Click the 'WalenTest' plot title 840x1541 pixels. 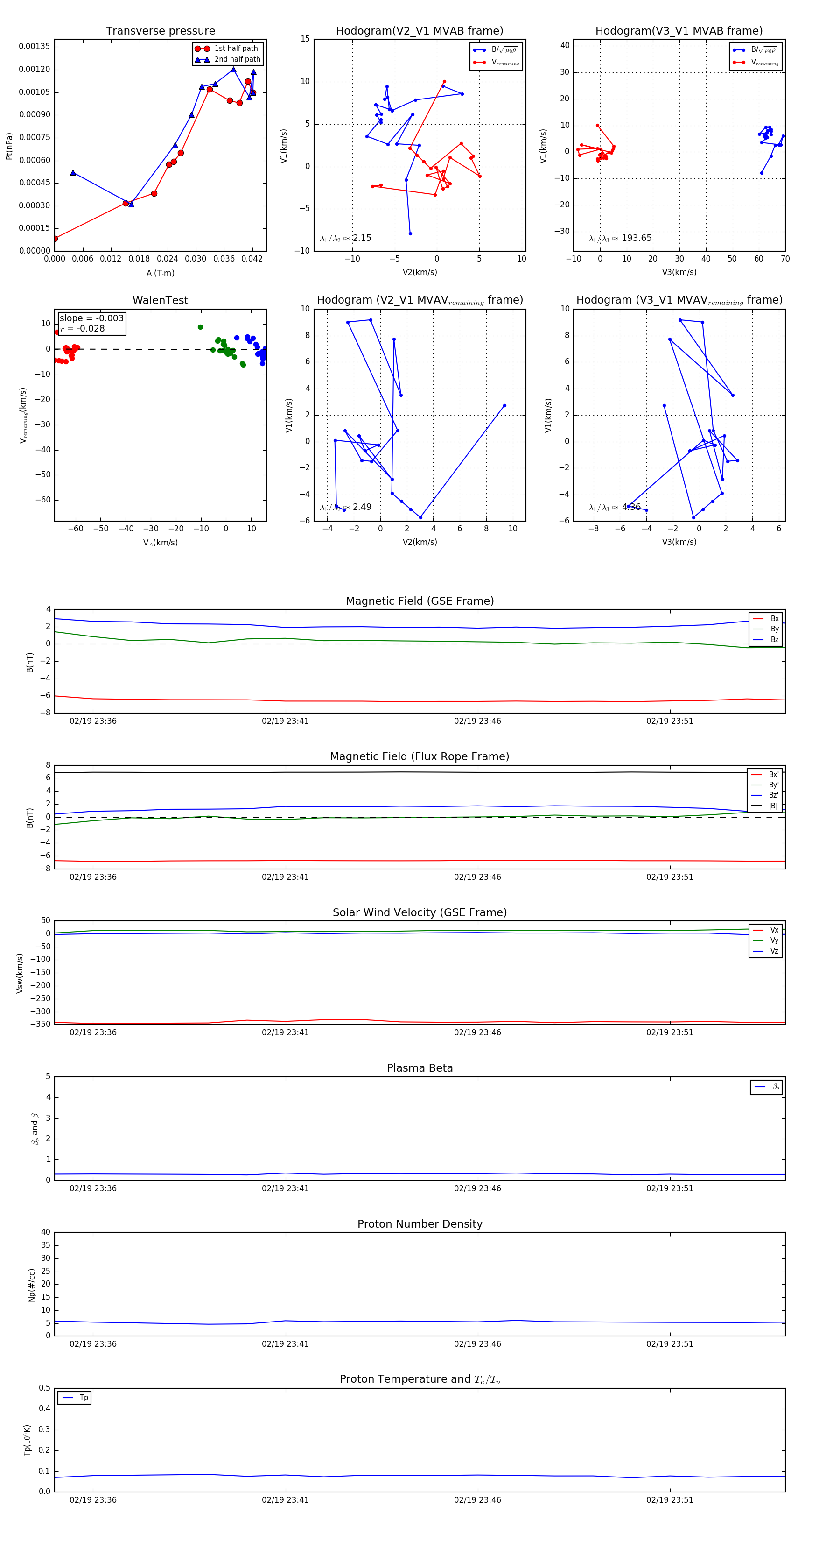(x=160, y=300)
